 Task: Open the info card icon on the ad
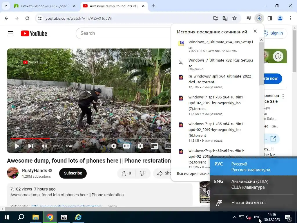pos(278,56)
